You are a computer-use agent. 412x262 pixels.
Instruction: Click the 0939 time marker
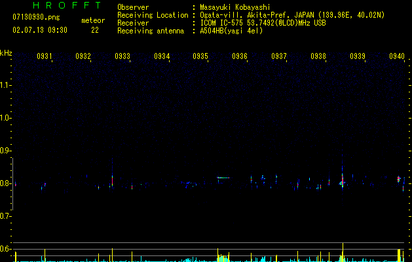[358, 56]
